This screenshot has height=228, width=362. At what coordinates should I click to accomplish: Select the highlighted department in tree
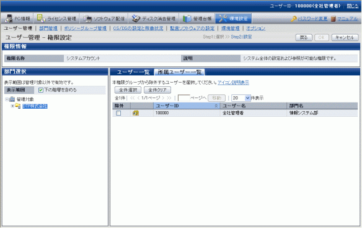click(x=35, y=106)
